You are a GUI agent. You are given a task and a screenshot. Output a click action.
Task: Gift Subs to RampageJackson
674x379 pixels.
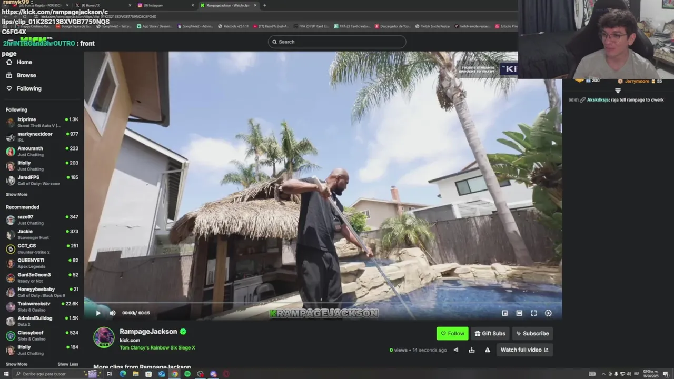point(490,333)
